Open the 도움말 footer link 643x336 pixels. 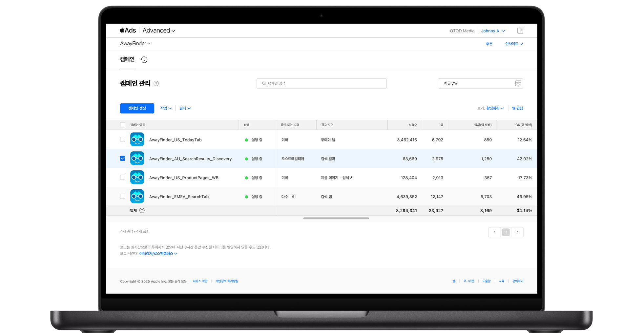487,281
